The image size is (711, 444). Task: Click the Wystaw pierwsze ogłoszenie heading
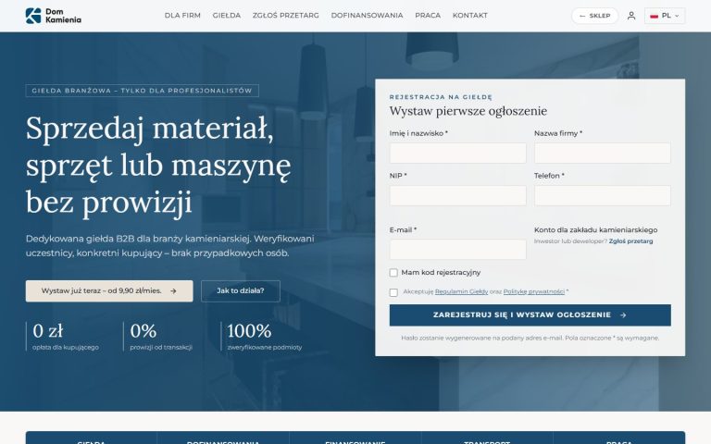468,111
